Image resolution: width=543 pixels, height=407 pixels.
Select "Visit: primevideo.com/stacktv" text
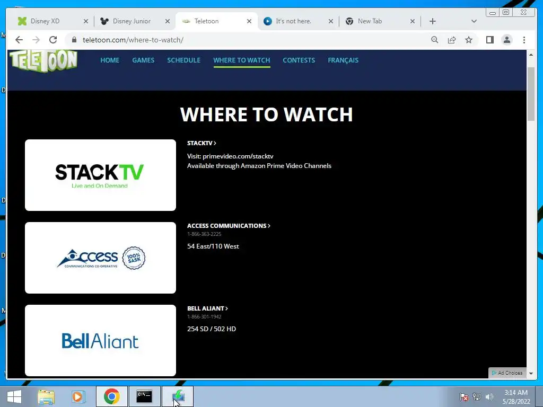tap(230, 156)
